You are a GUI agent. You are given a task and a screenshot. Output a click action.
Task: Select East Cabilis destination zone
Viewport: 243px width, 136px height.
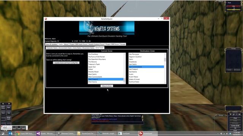point(146,64)
